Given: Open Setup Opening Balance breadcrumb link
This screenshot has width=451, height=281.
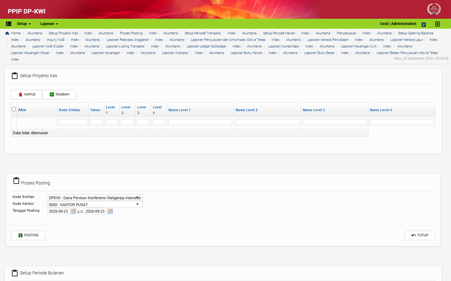Looking at the screenshot, I should point(416,33).
